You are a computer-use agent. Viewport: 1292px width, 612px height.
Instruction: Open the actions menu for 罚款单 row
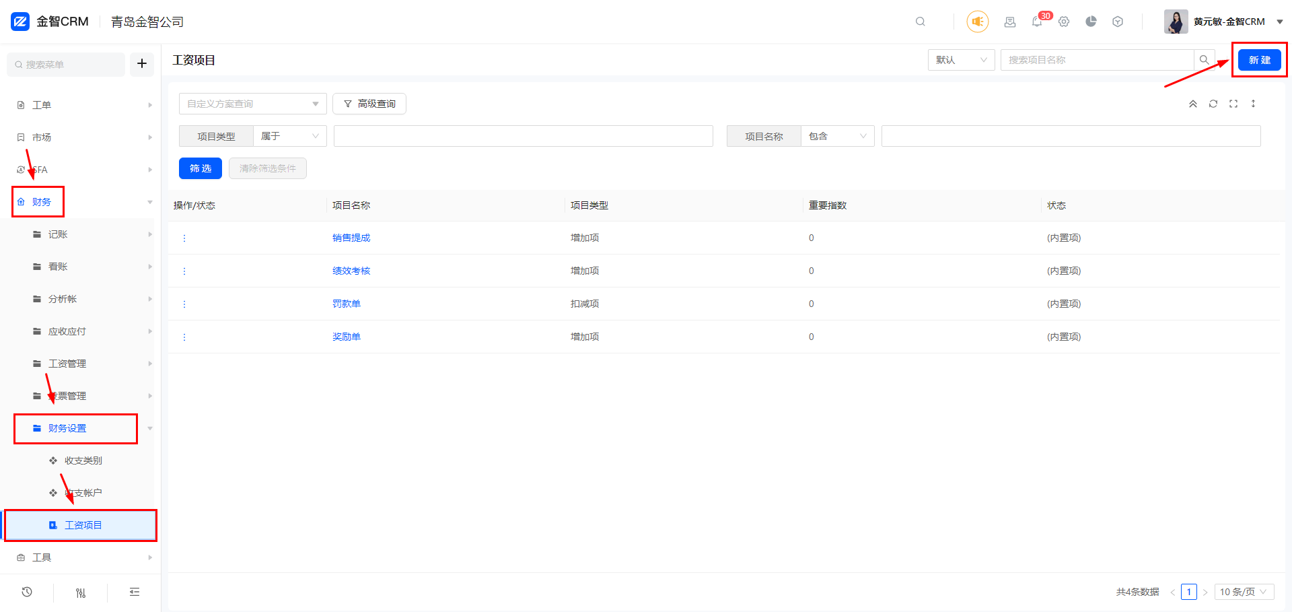pos(184,304)
